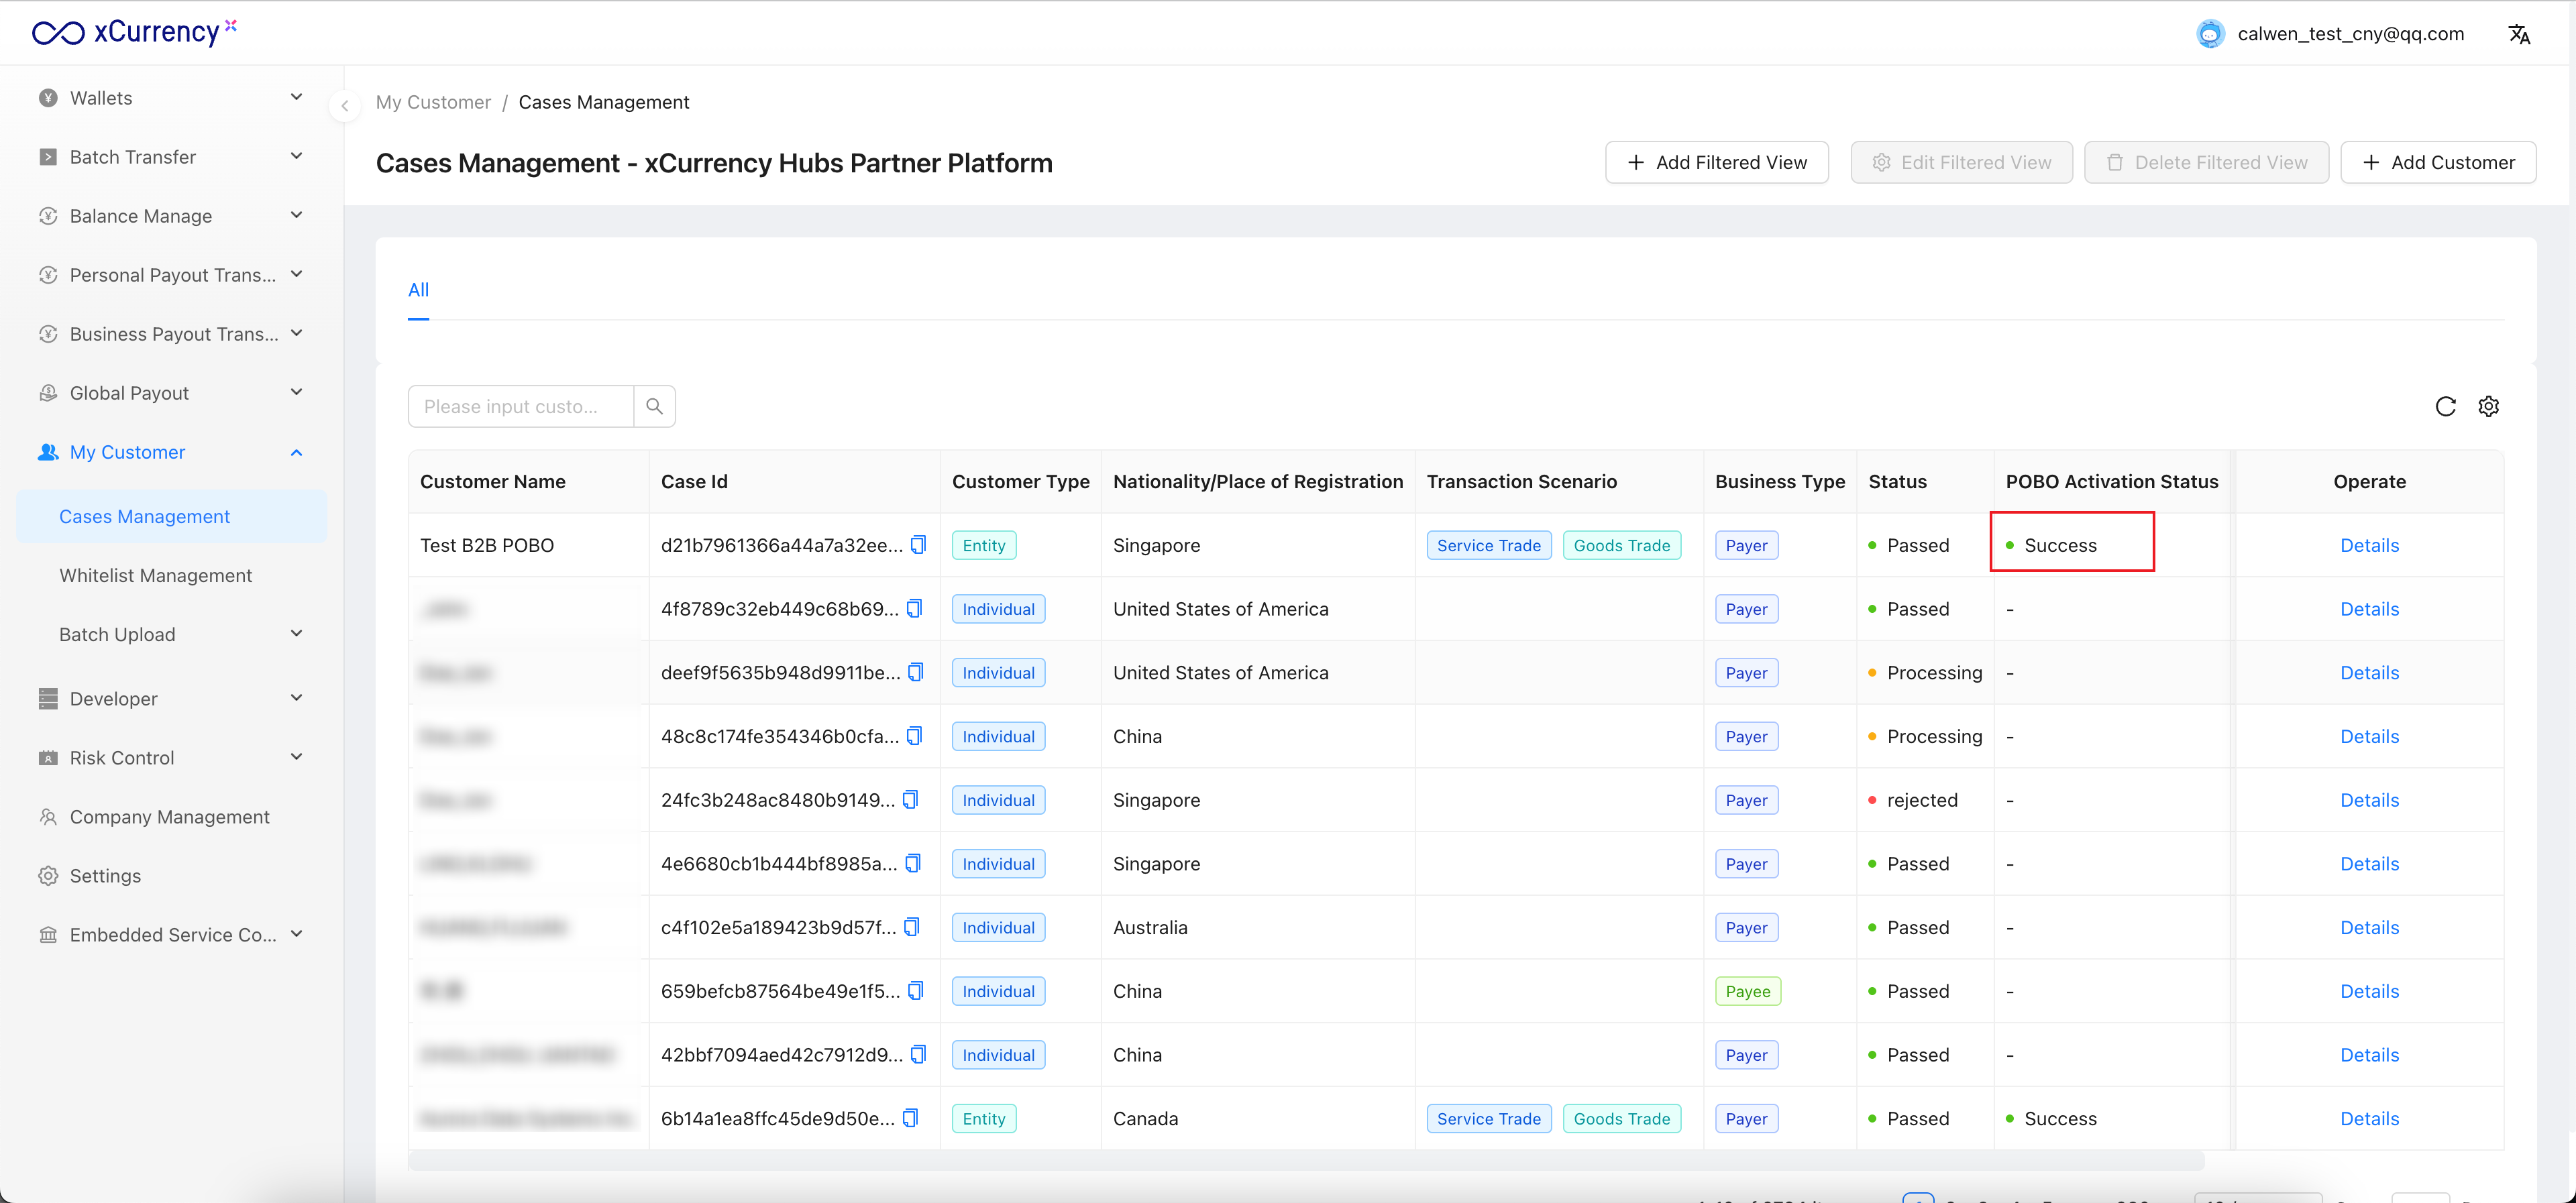2576x1203 pixels.
Task: Select the All tab
Action: [x=418, y=290]
